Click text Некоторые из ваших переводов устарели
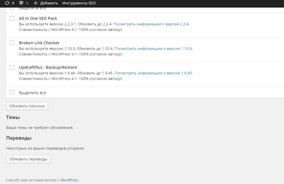The height and width of the screenshot is (184, 284). pos(45,148)
